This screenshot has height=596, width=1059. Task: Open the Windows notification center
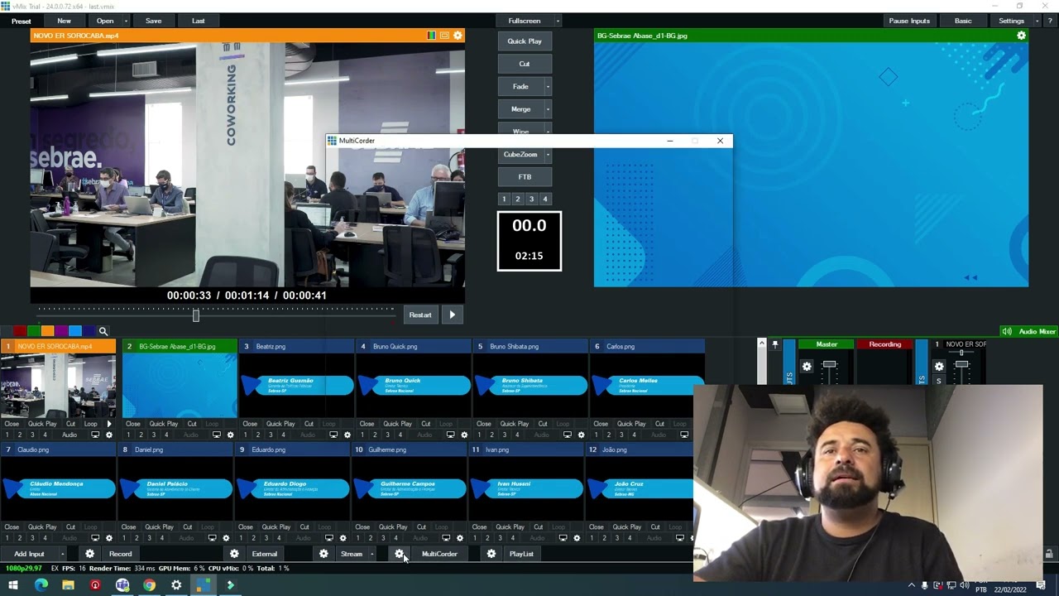(x=1042, y=586)
